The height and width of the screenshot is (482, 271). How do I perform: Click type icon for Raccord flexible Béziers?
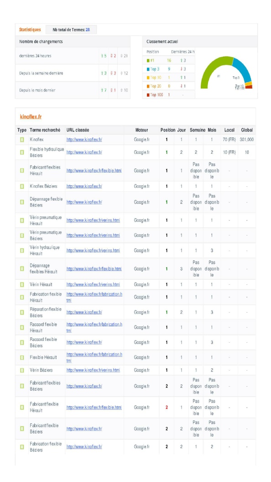[22, 342]
